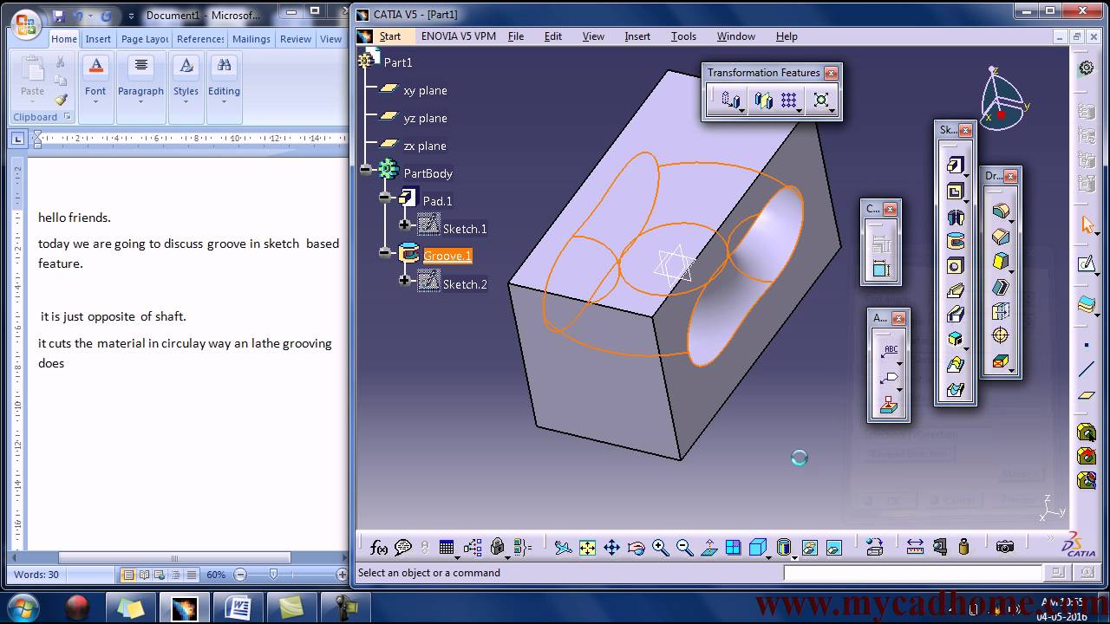Open Windows Start orb
This screenshot has width=1110, height=624.
(23, 607)
